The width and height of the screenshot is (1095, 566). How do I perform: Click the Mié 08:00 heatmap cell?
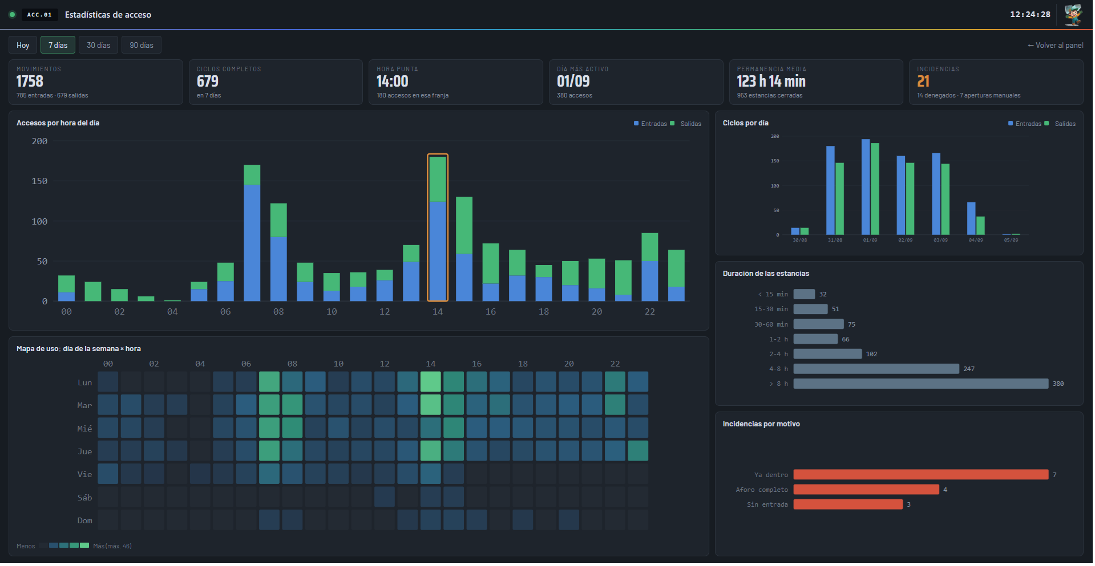[x=292, y=428]
